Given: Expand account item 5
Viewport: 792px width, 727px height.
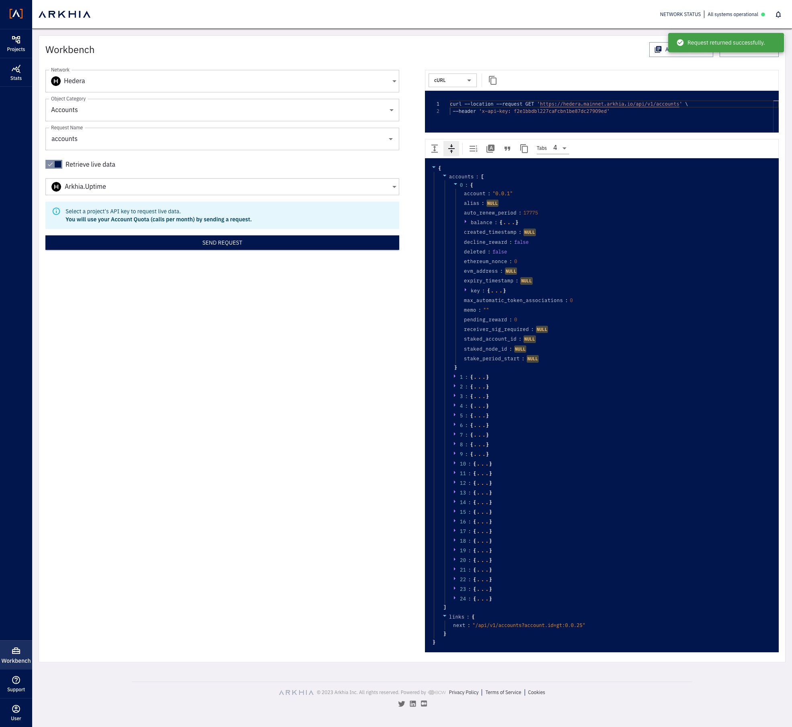Looking at the screenshot, I should [x=455, y=415].
